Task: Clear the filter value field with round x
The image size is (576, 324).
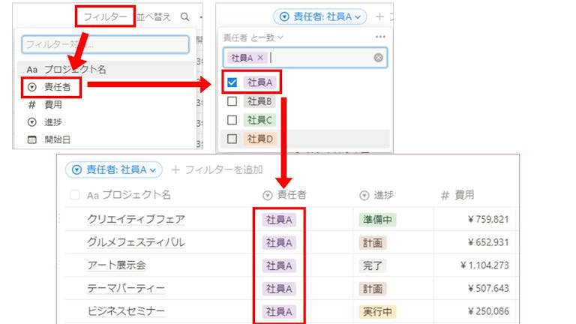Action: coord(378,58)
